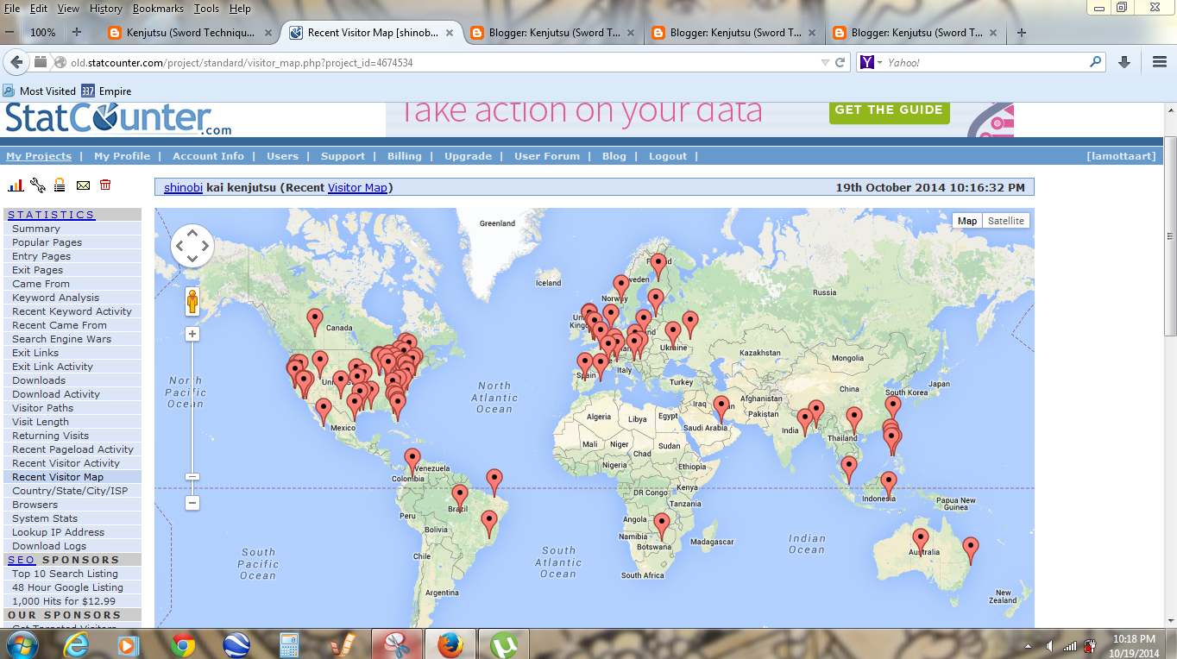Open Google Earth taskbar icon
Screen dimensions: 1177x659
pyautogui.click(x=236, y=644)
